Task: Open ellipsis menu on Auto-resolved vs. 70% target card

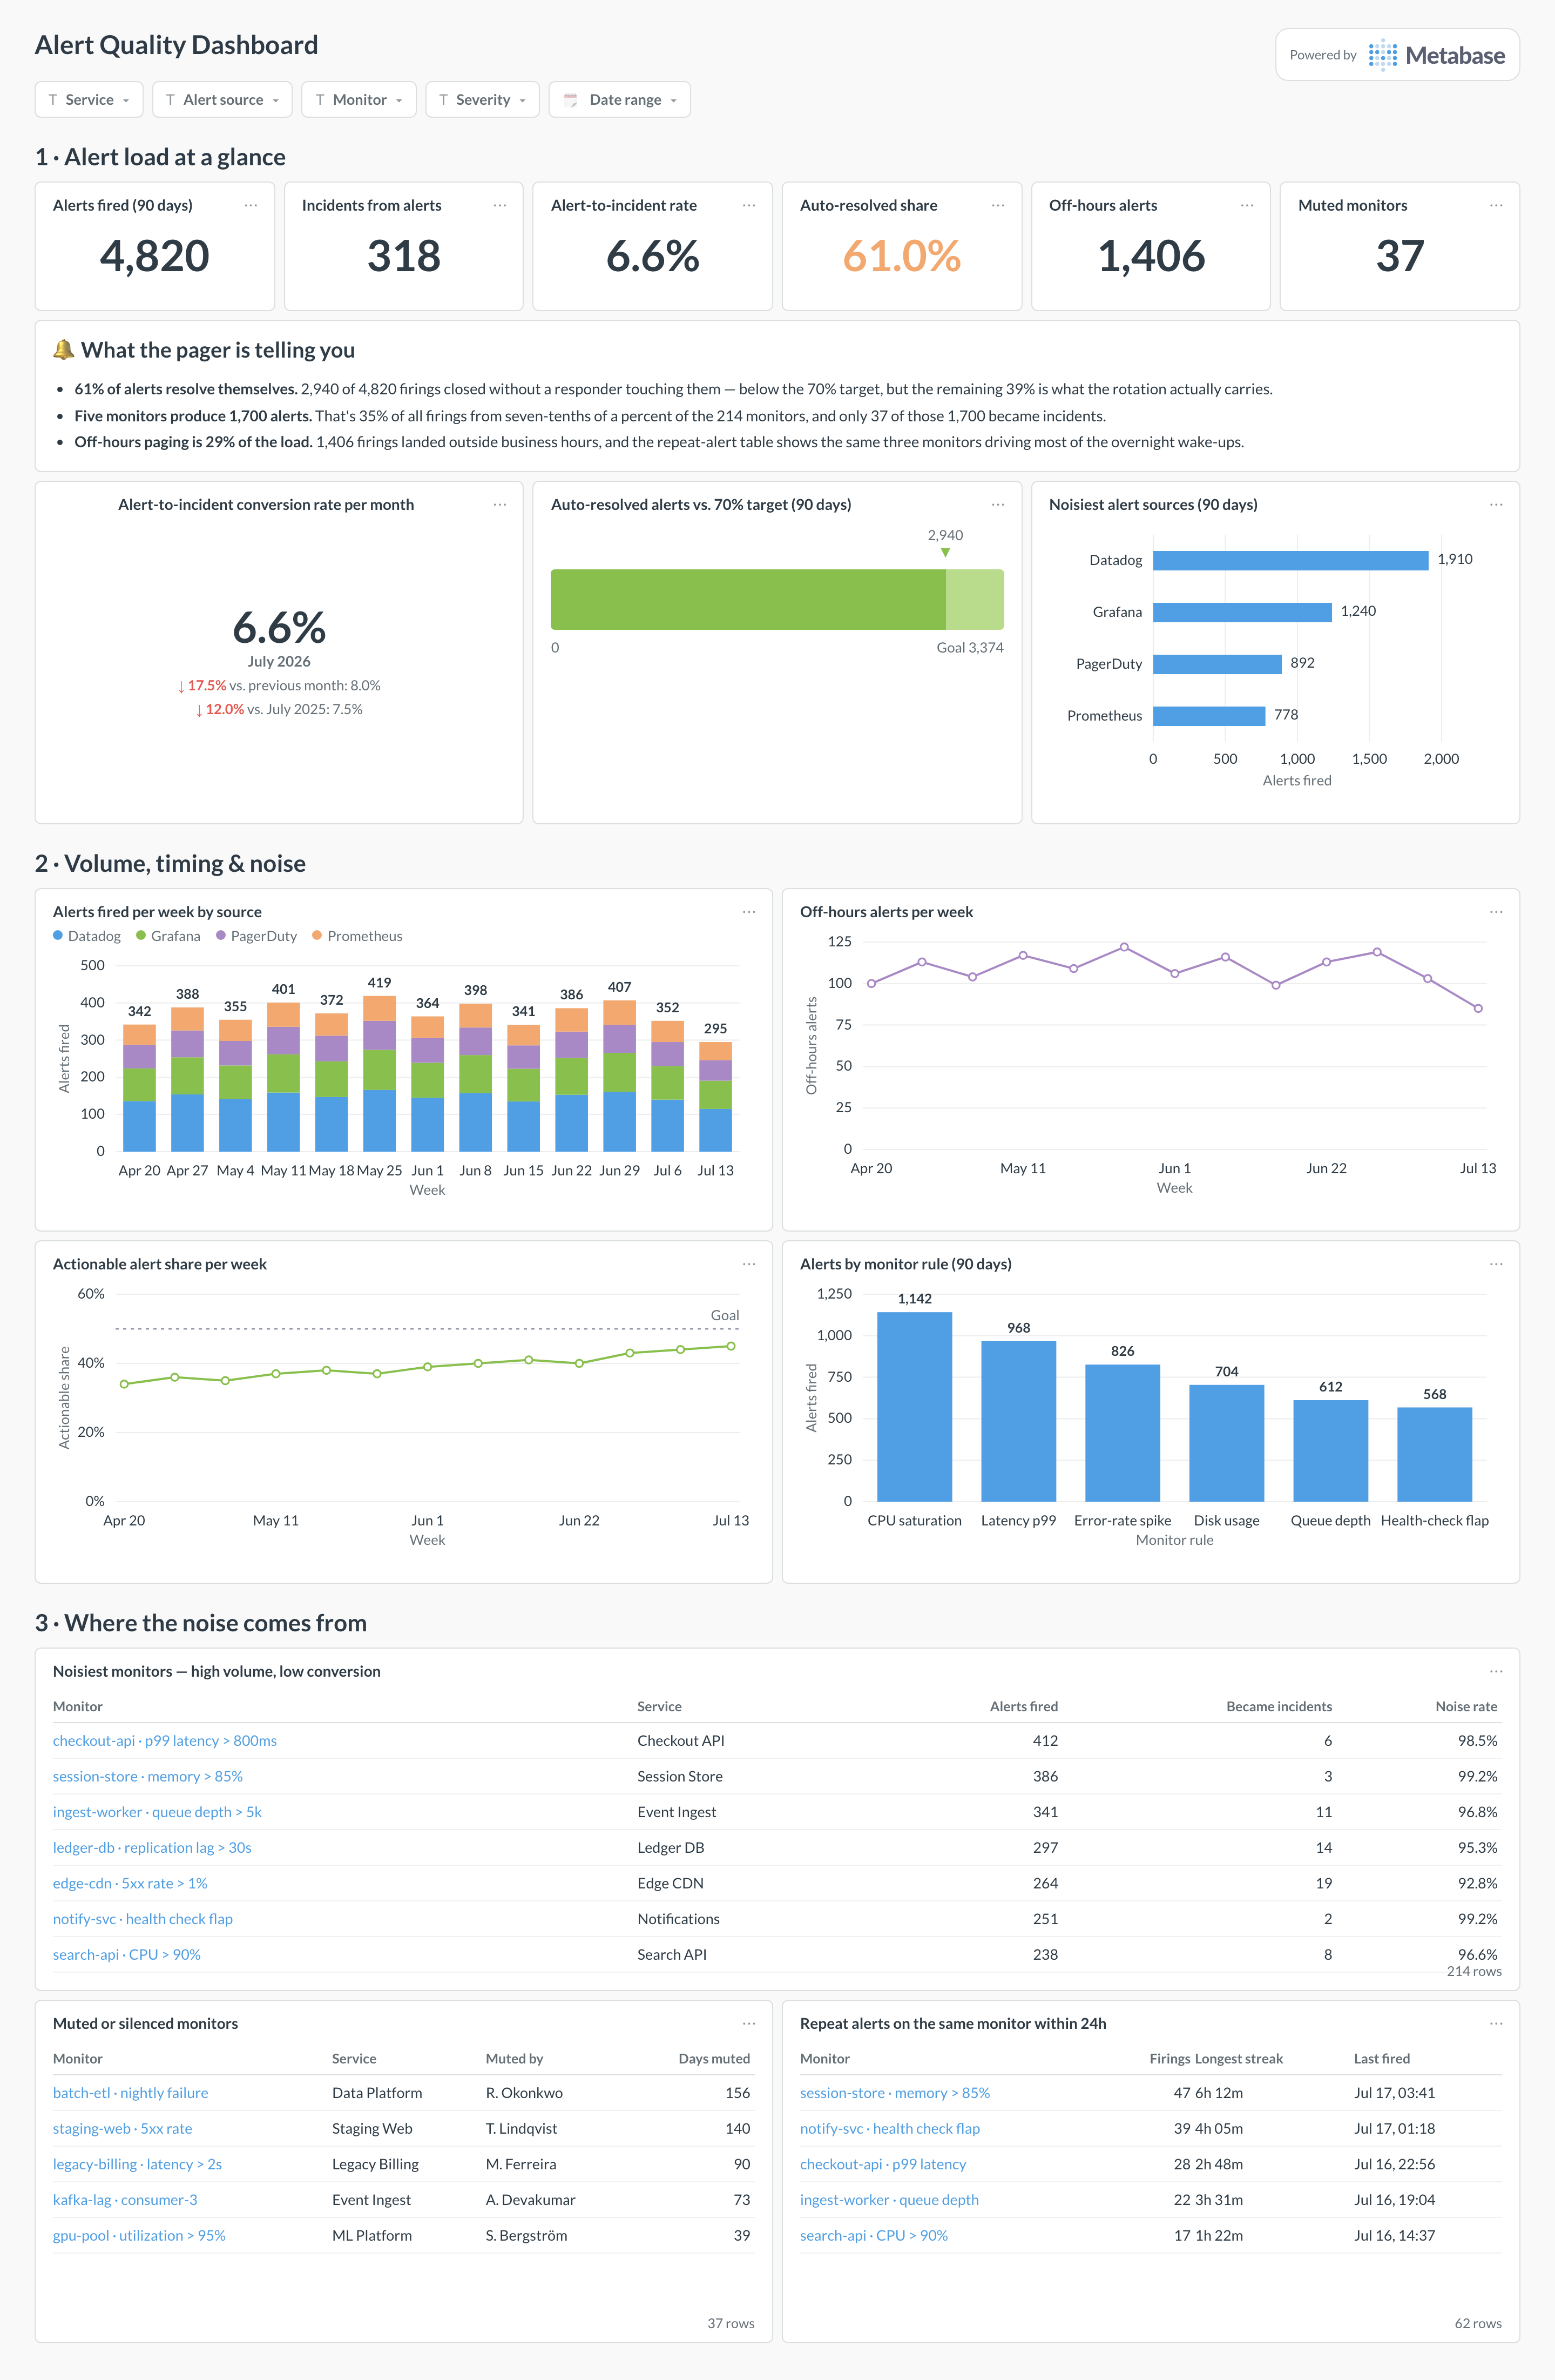Action: pos(997,505)
